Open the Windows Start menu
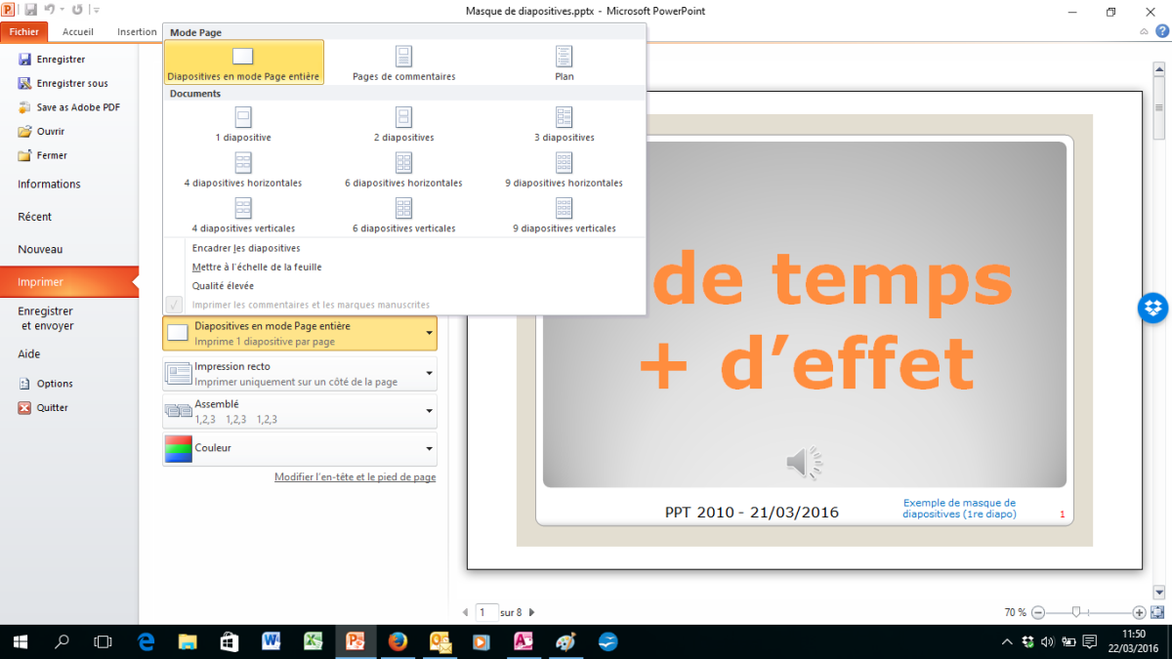The image size is (1172, 659). pos(21,641)
